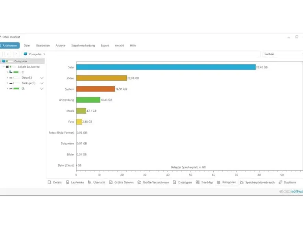This screenshot has height=228, width=303.
Task: Click the Datei (Cloud) category label
Action: 66,165
